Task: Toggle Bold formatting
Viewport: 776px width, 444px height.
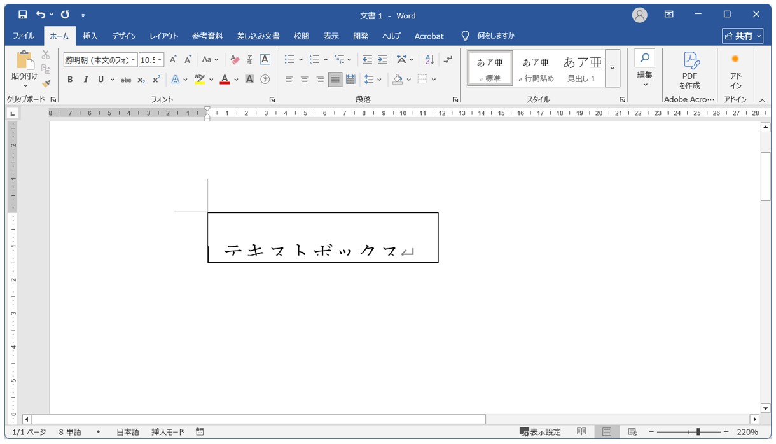Action: 70,80
